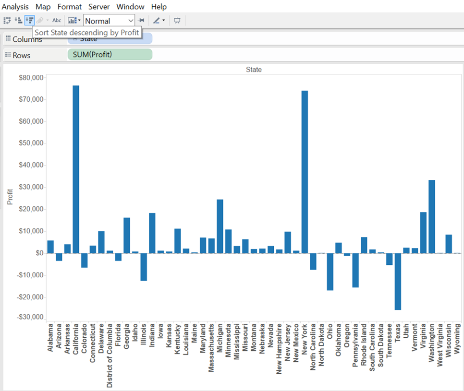The height and width of the screenshot is (391, 464).
Task: Select the California bar in the chart
Action: [x=76, y=169]
